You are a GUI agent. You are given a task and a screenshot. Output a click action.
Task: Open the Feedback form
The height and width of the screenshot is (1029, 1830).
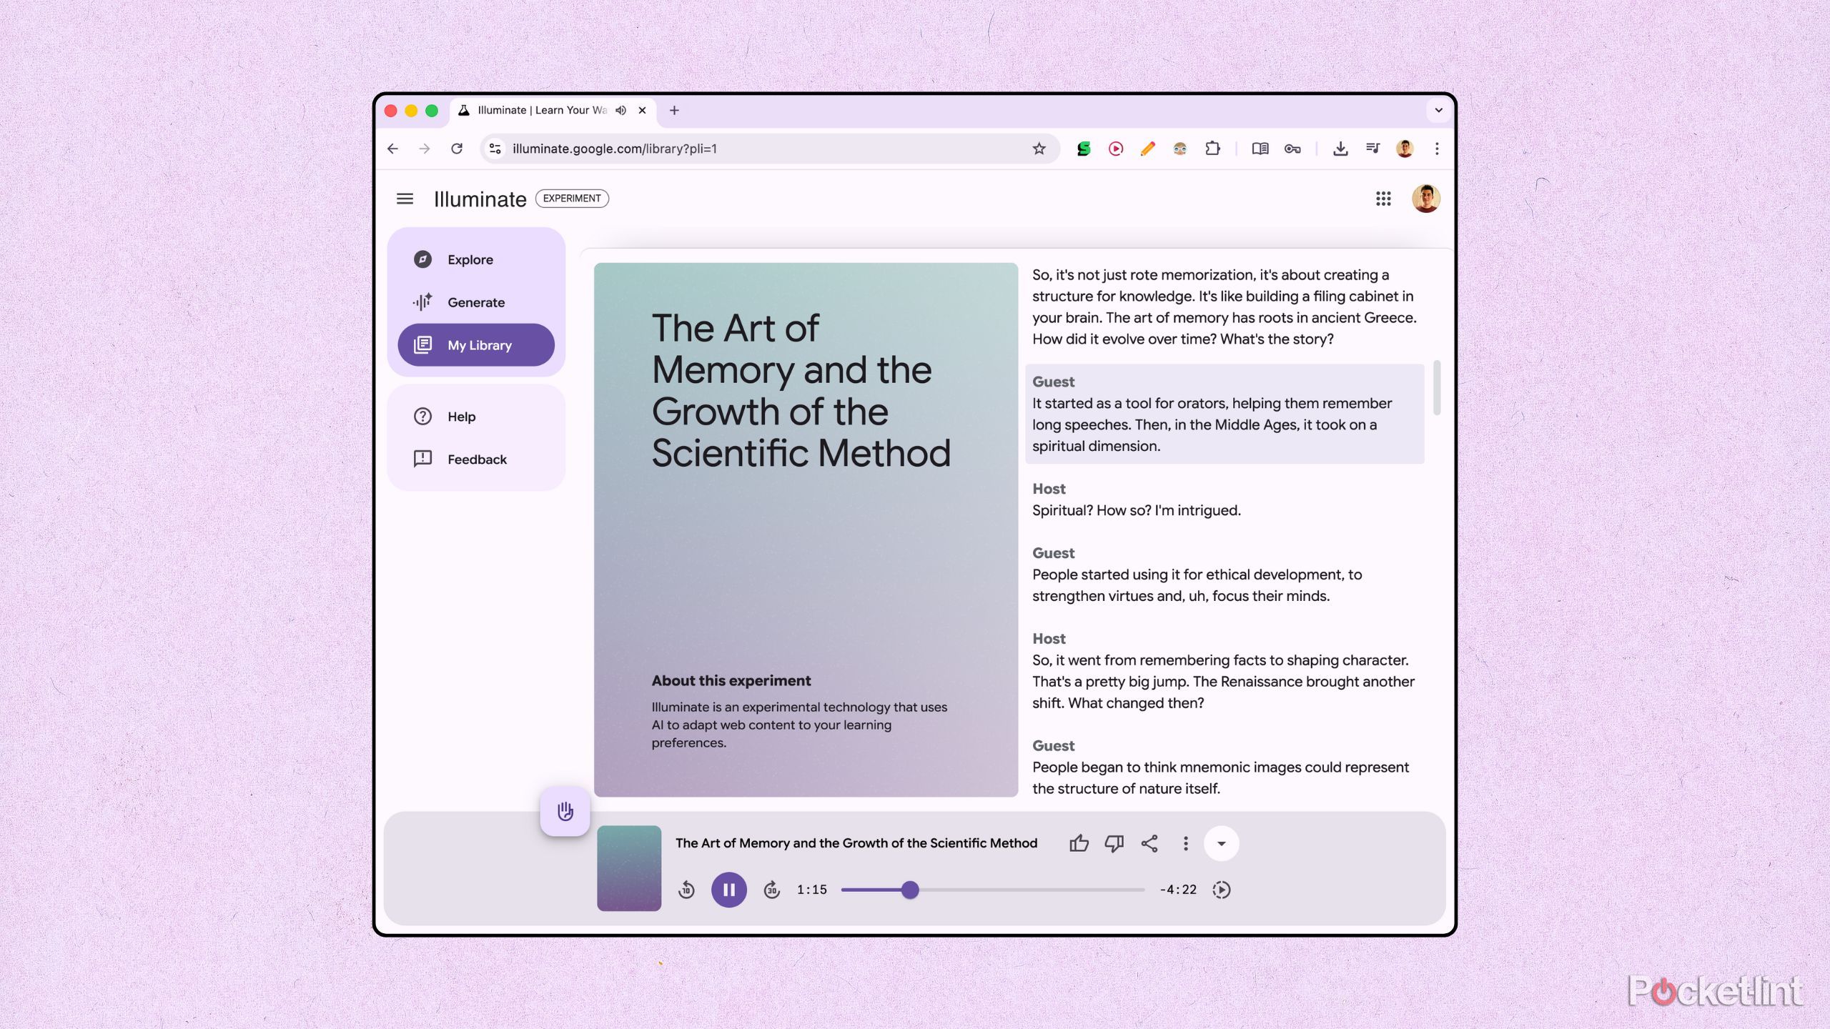(476, 459)
